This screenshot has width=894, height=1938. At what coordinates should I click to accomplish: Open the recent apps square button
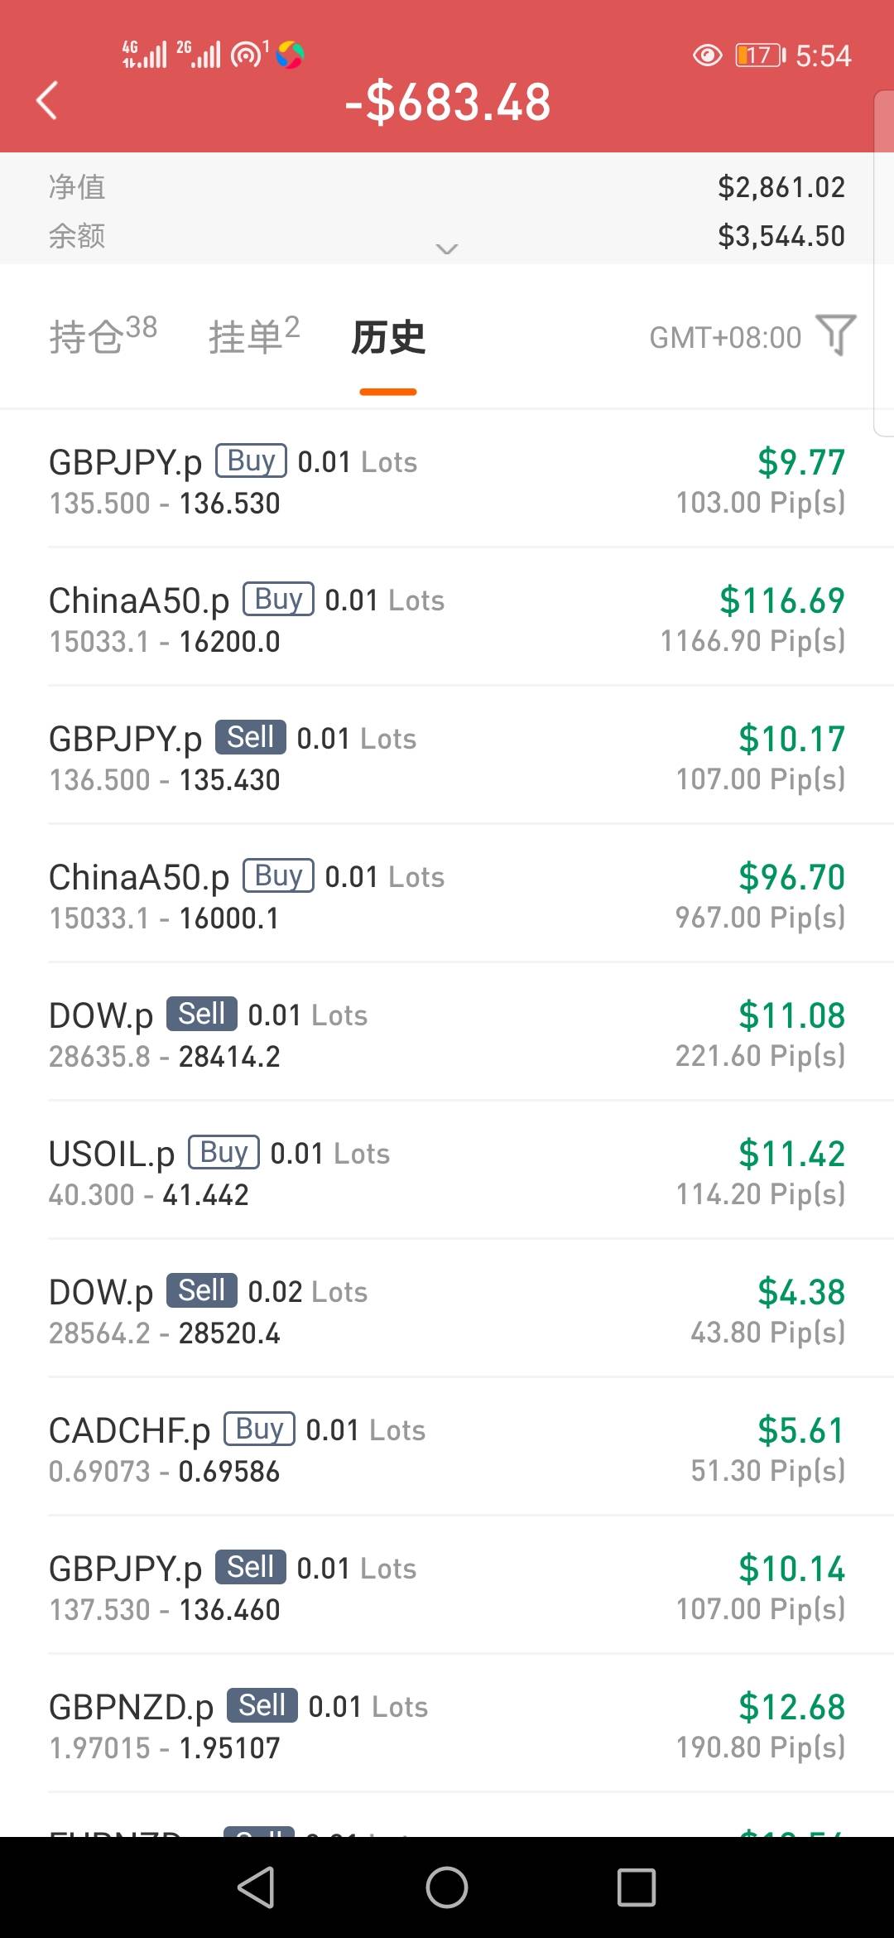point(637,1887)
